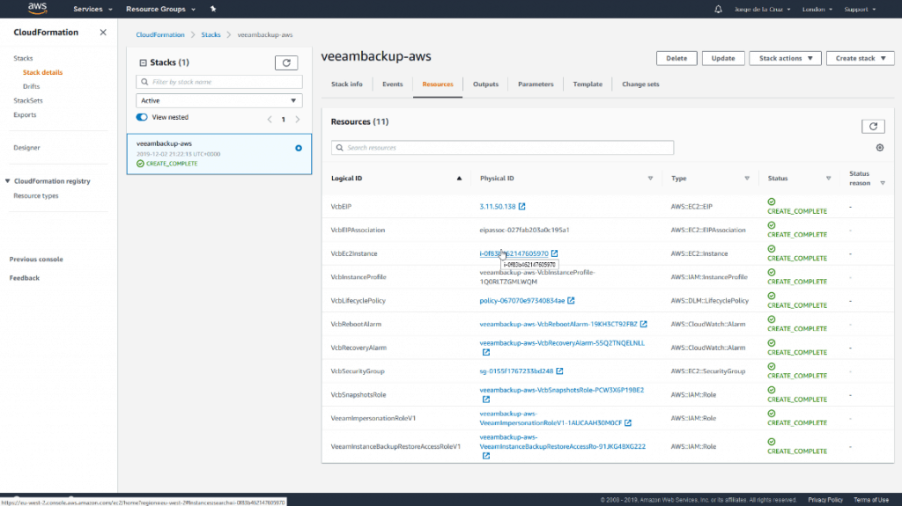The height and width of the screenshot is (506, 902).
Task: Open StackSets in the sidebar
Action: [x=28, y=100]
